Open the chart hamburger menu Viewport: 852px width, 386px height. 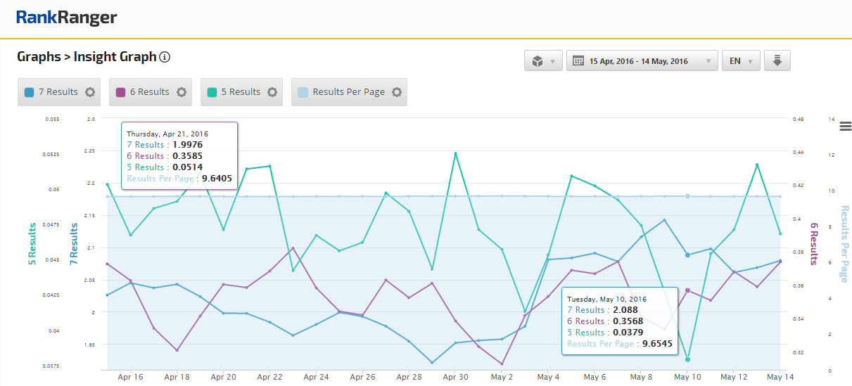(x=845, y=126)
